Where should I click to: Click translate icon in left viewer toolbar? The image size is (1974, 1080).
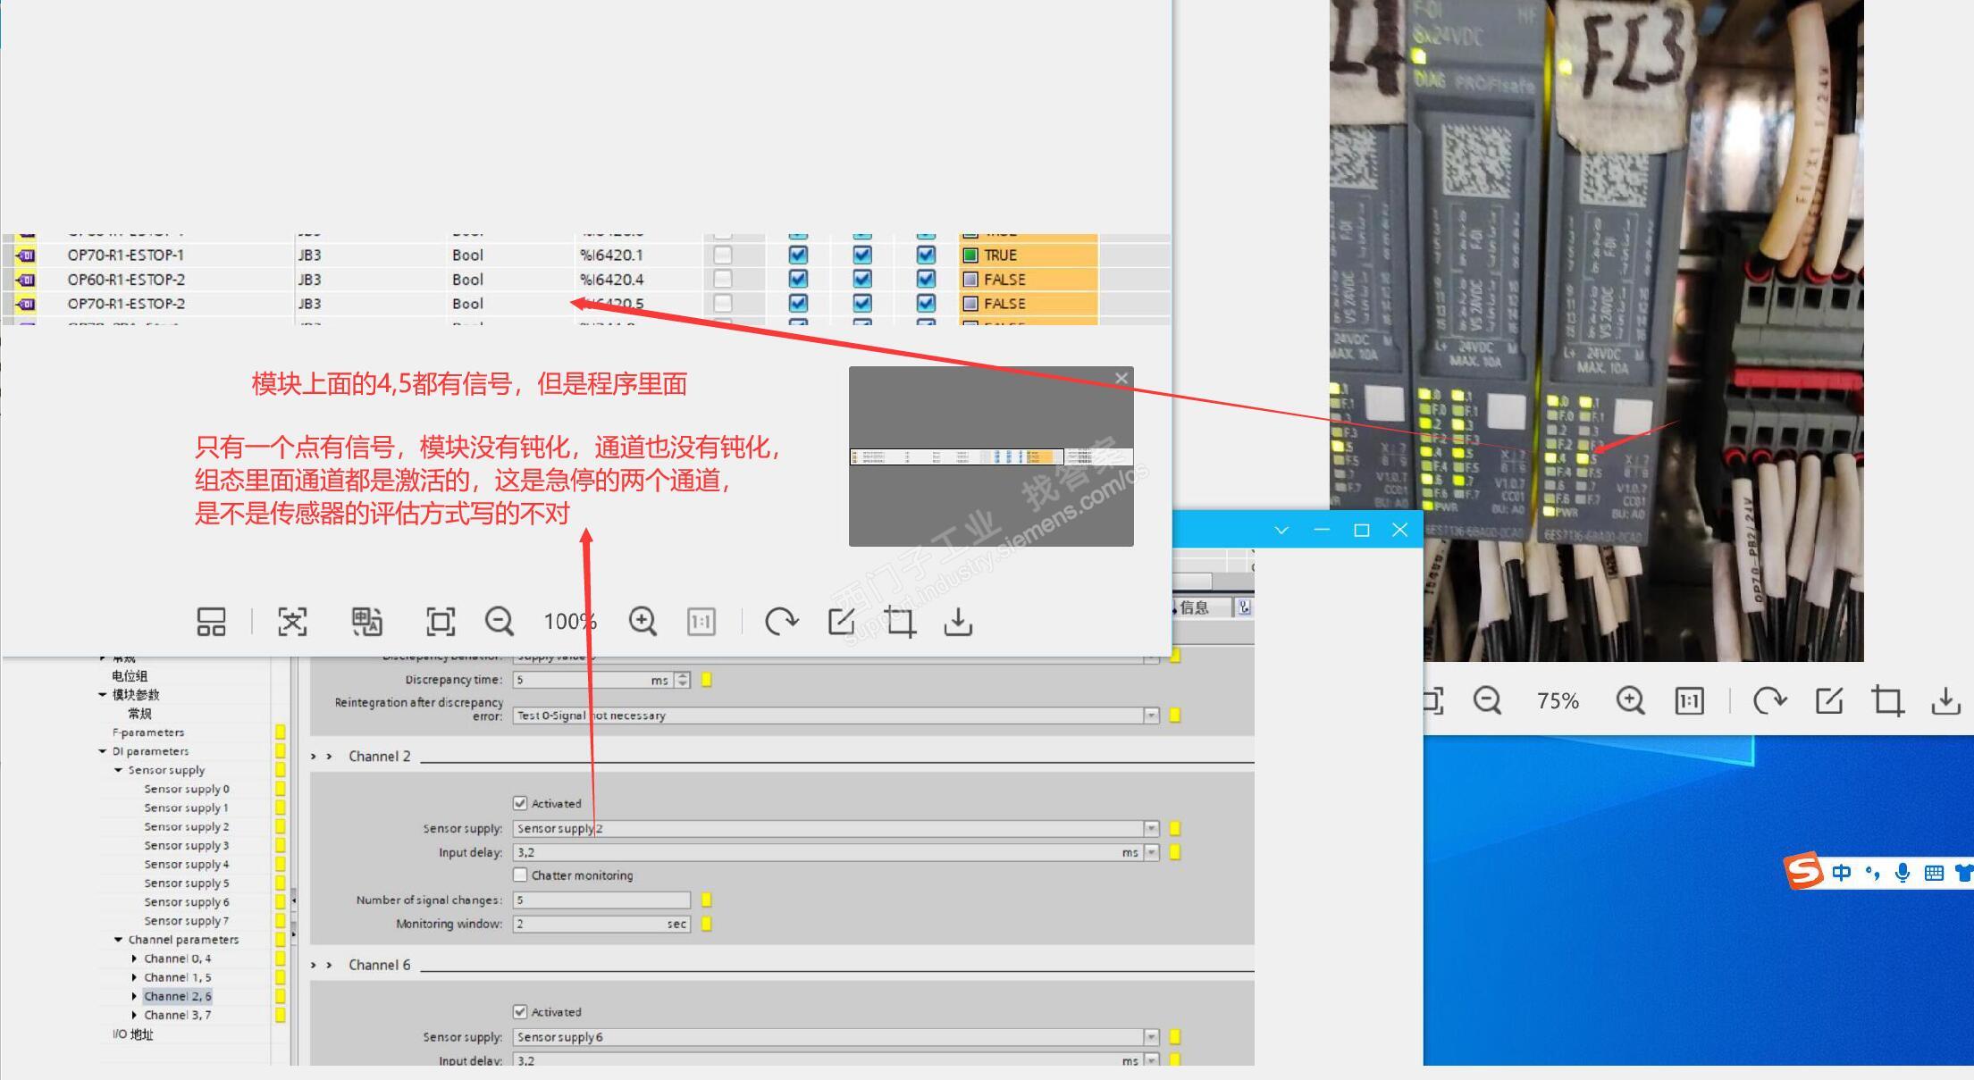(366, 621)
